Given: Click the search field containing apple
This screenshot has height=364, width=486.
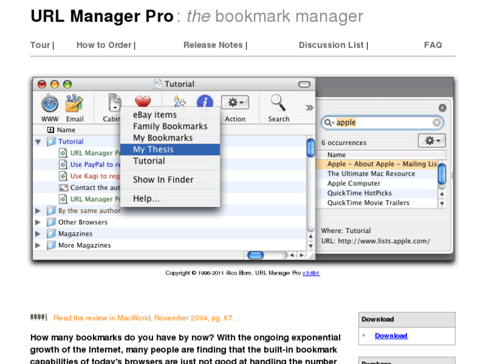Looking at the screenshot, I should (x=383, y=123).
